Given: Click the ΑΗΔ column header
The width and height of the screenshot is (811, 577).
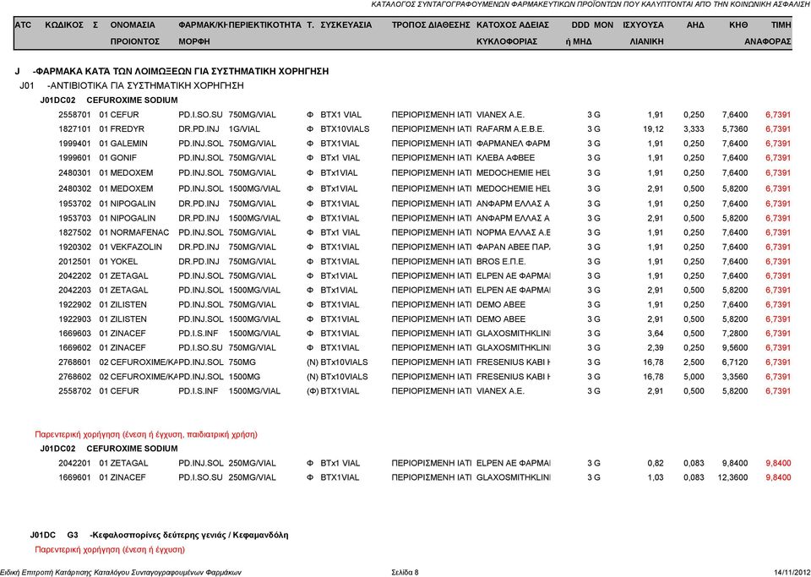Looking at the screenshot, I should point(695,24).
